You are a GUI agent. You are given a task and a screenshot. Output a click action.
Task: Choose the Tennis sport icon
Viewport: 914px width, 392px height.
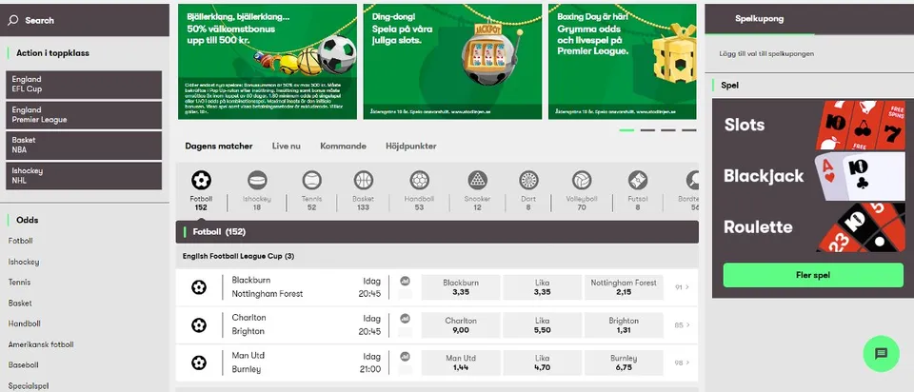[x=311, y=181]
